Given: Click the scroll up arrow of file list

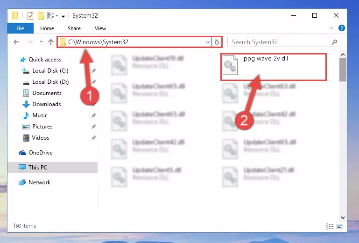Looking at the screenshot, I should (x=343, y=54).
